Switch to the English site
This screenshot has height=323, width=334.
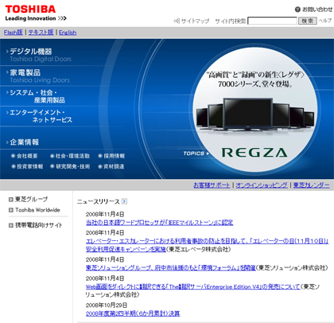[68, 33]
